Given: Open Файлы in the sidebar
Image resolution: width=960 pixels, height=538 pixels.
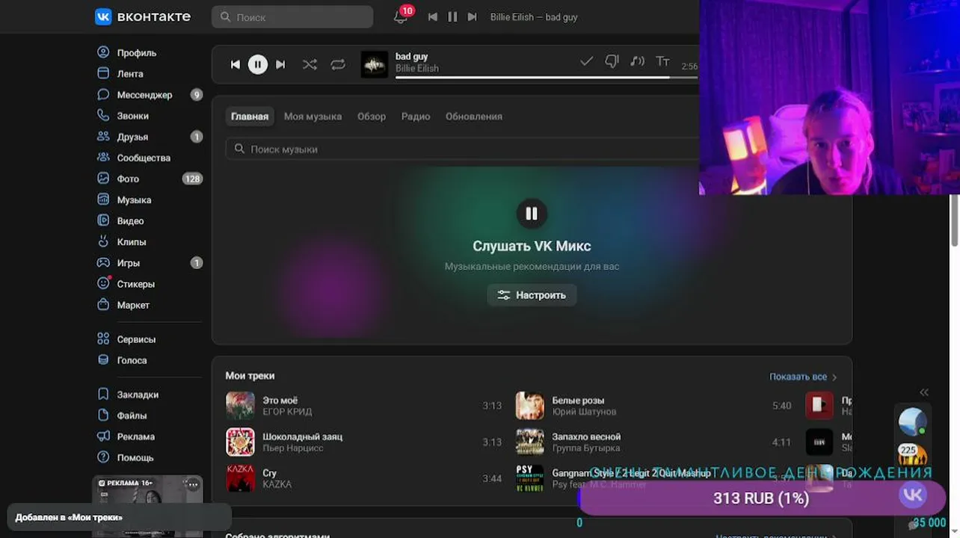Looking at the screenshot, I should [132, 415].
